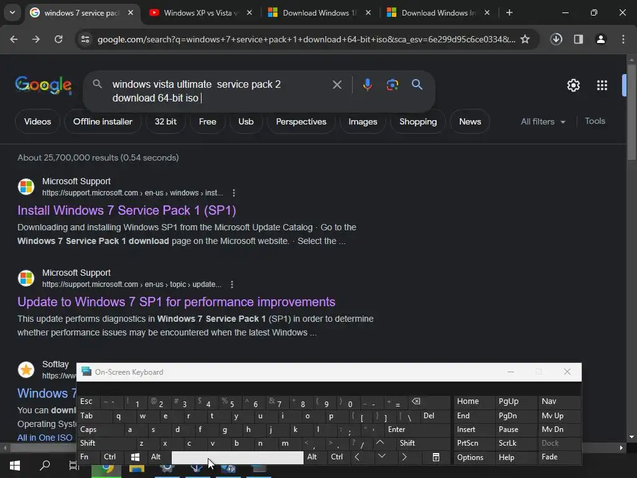The width and height of the screenshot is (637, 478).
Task: Click Enter on the On-Screen Keyboard
Action: [417, 429]
